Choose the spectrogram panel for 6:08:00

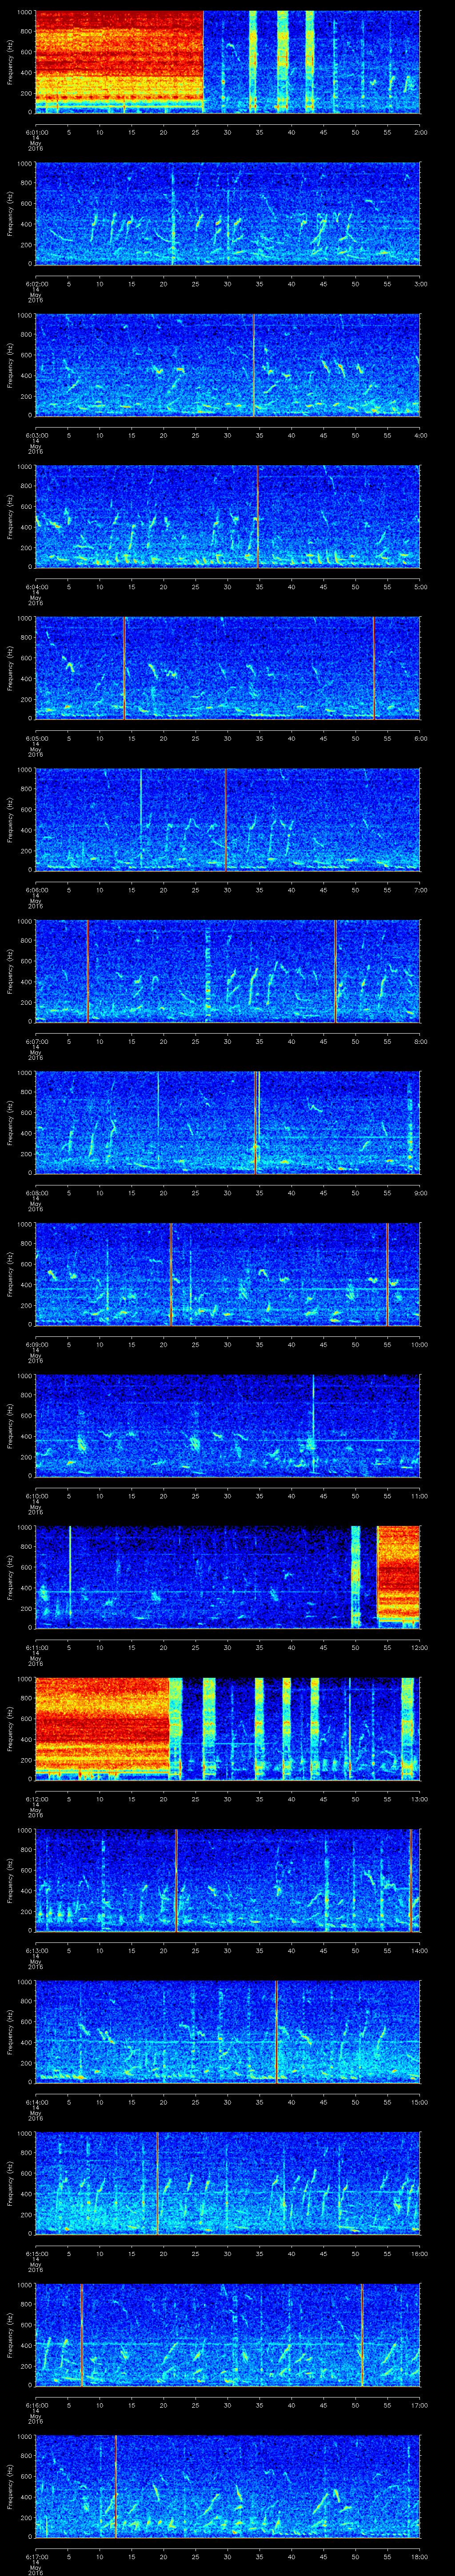tap(227, 1123)
